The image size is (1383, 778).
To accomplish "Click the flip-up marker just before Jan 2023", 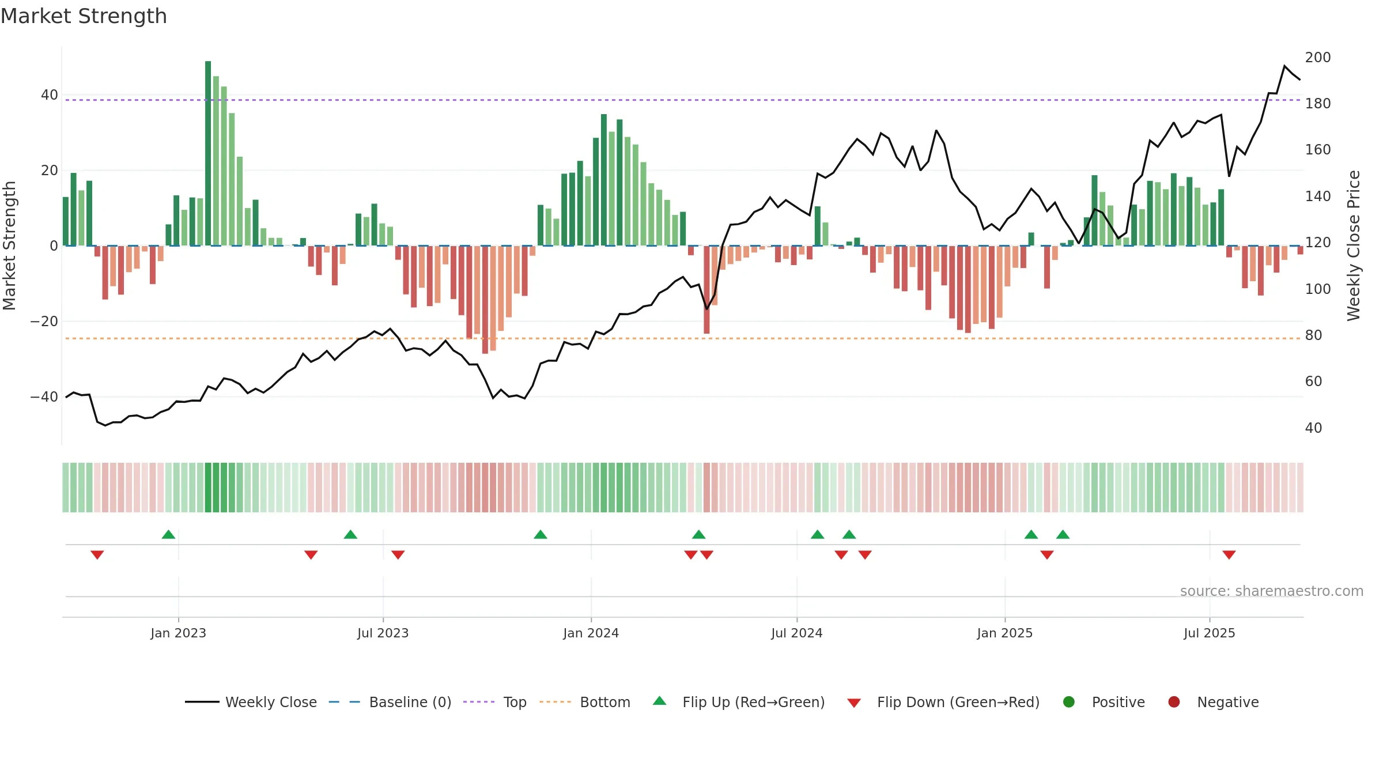I will click(x=168, y=534).
